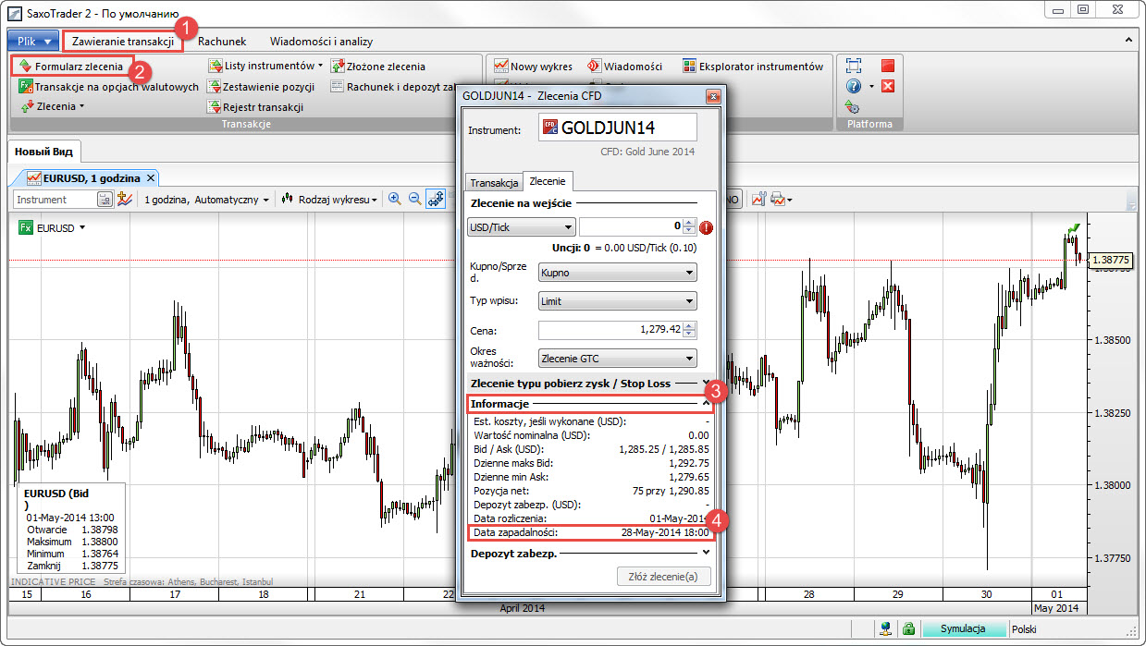This screenshot has height=646, width=1146.
Task: Click Nowy wykres button
Action: [x=534, y=67]
